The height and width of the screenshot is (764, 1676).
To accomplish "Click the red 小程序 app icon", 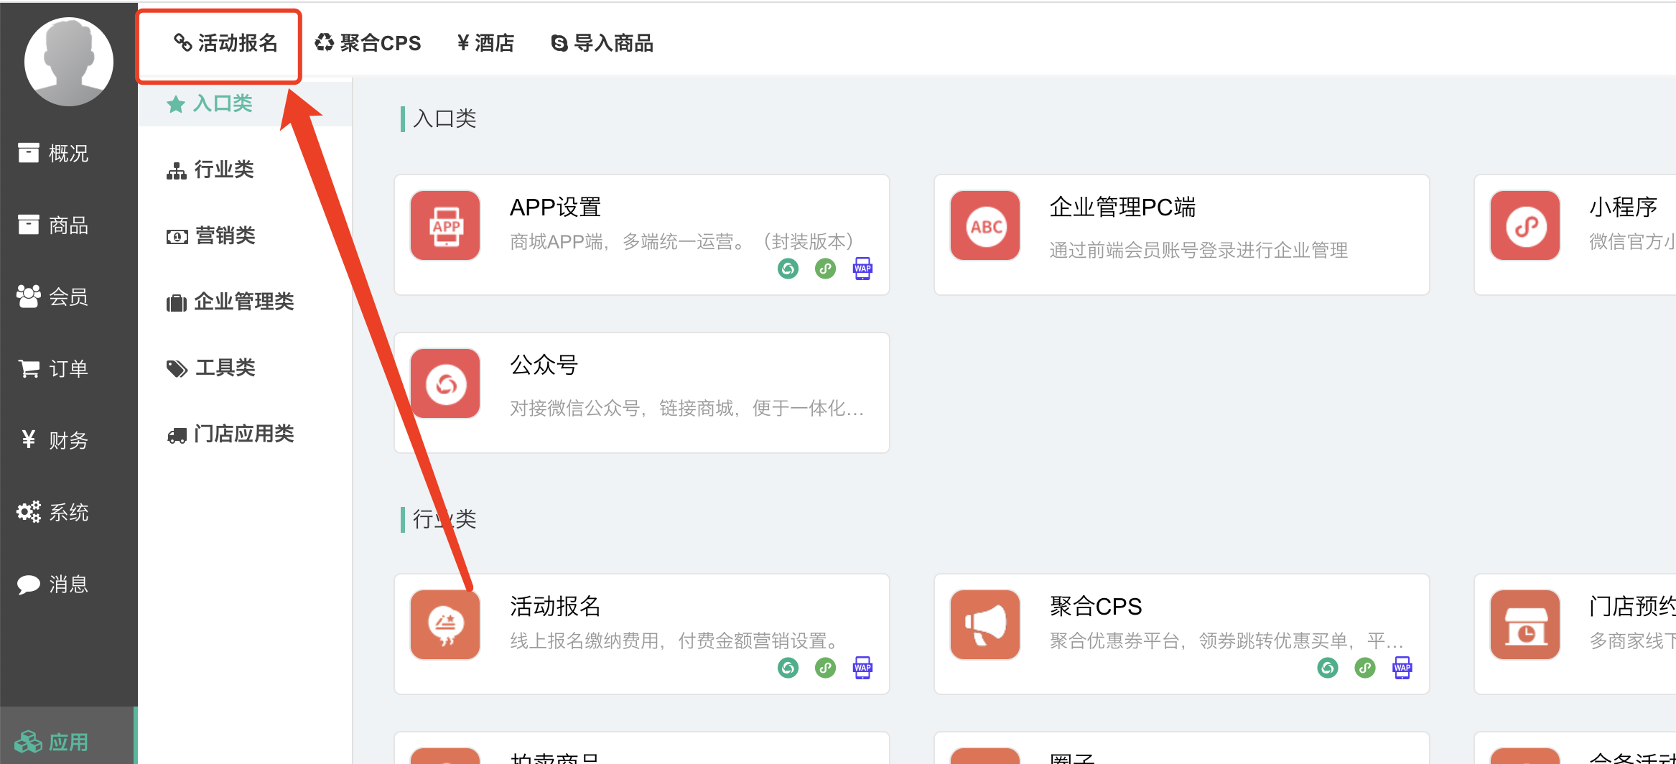I will [1525, 225].
